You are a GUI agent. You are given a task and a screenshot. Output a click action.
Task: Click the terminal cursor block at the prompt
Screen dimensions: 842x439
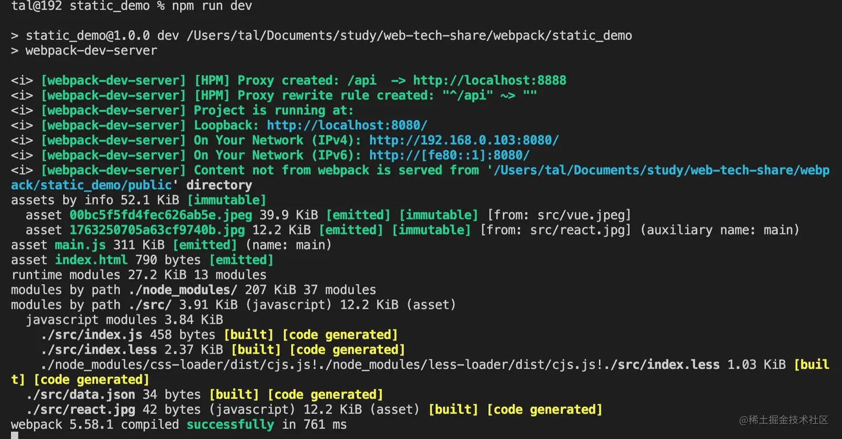click(x=14, y=436)
